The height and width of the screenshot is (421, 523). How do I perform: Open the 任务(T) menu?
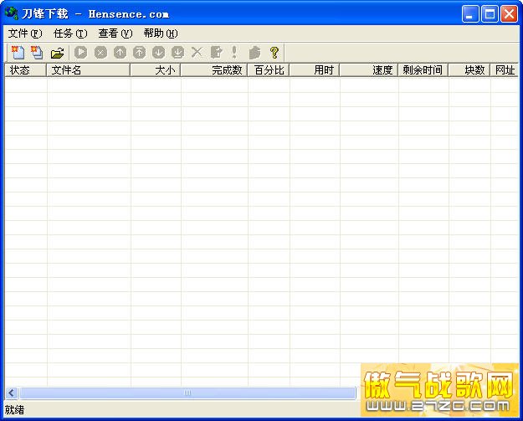point(70,33)
